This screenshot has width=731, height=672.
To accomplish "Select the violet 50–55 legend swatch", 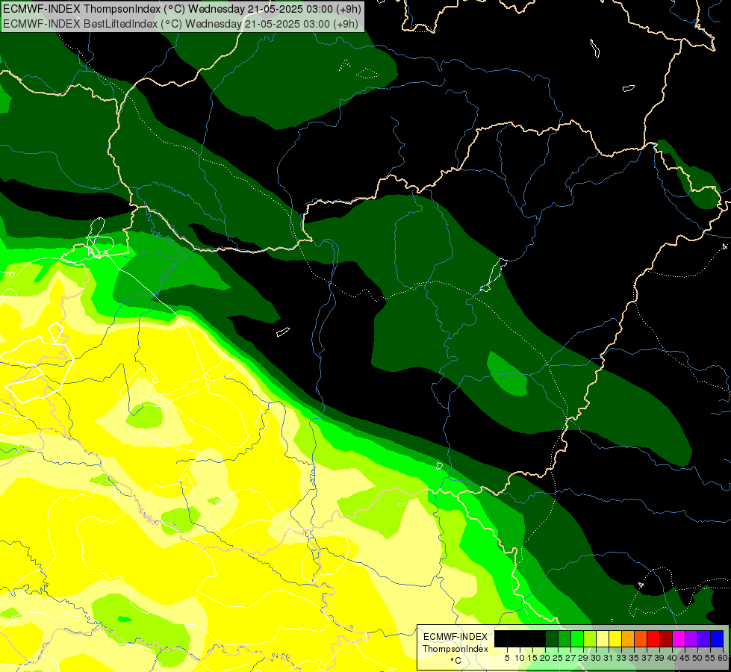I will [704, 638].
